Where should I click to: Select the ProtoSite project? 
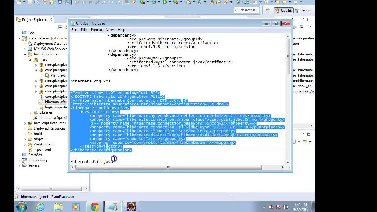pyautogui.click(x=35, y=155)
